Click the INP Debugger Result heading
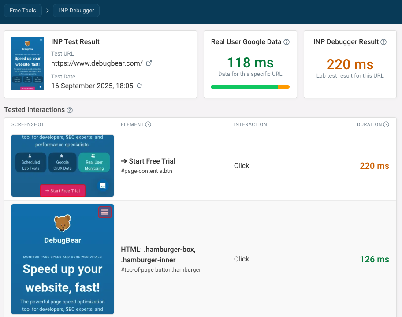This screenshot has width=402, height=317. tap(346, 42)
